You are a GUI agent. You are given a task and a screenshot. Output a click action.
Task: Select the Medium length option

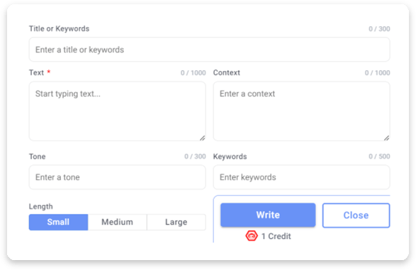[x=117, y=222]
